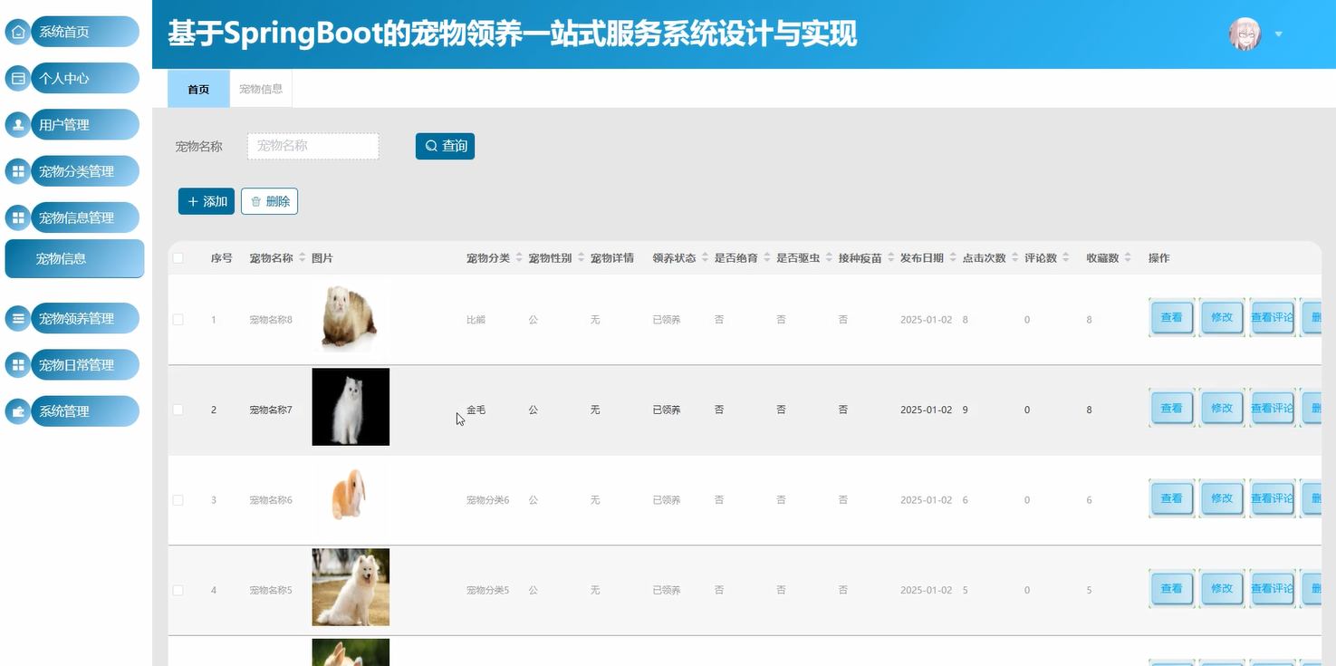Image resolution: width=1336 pixels, height=666 pixels.
Task: Switch to the 宠物信息 tab
Action: point(261,89)
